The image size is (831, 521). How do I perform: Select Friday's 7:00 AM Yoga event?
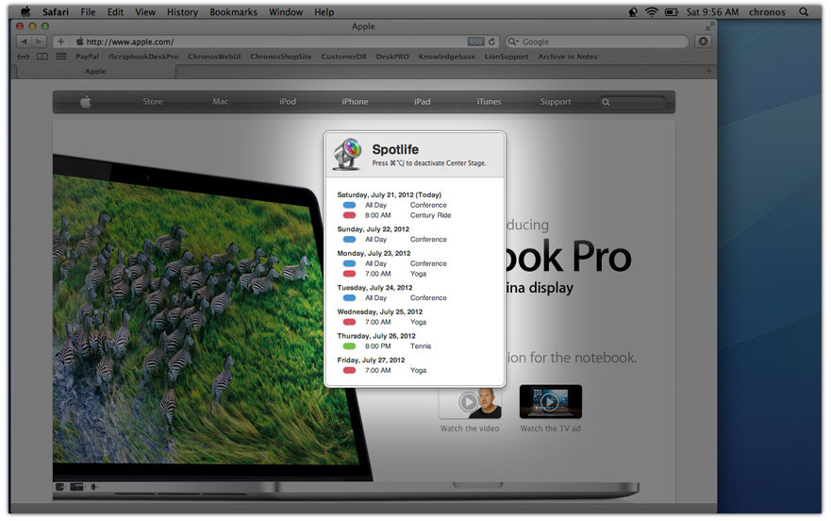385,370
